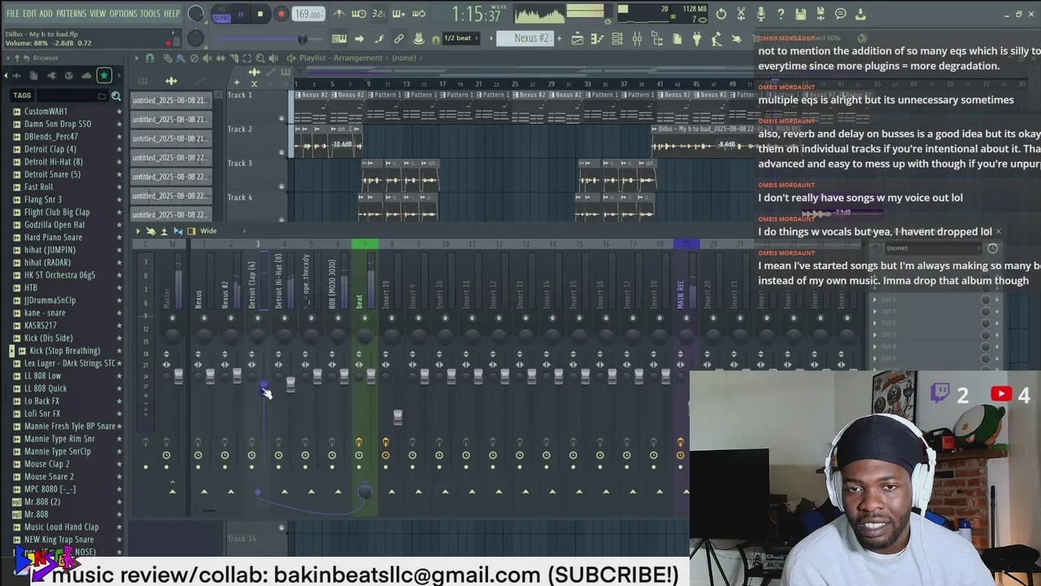Screen dimensions: 1041x586
Task: Click the save project floppy icon
Action: [801, 14]
